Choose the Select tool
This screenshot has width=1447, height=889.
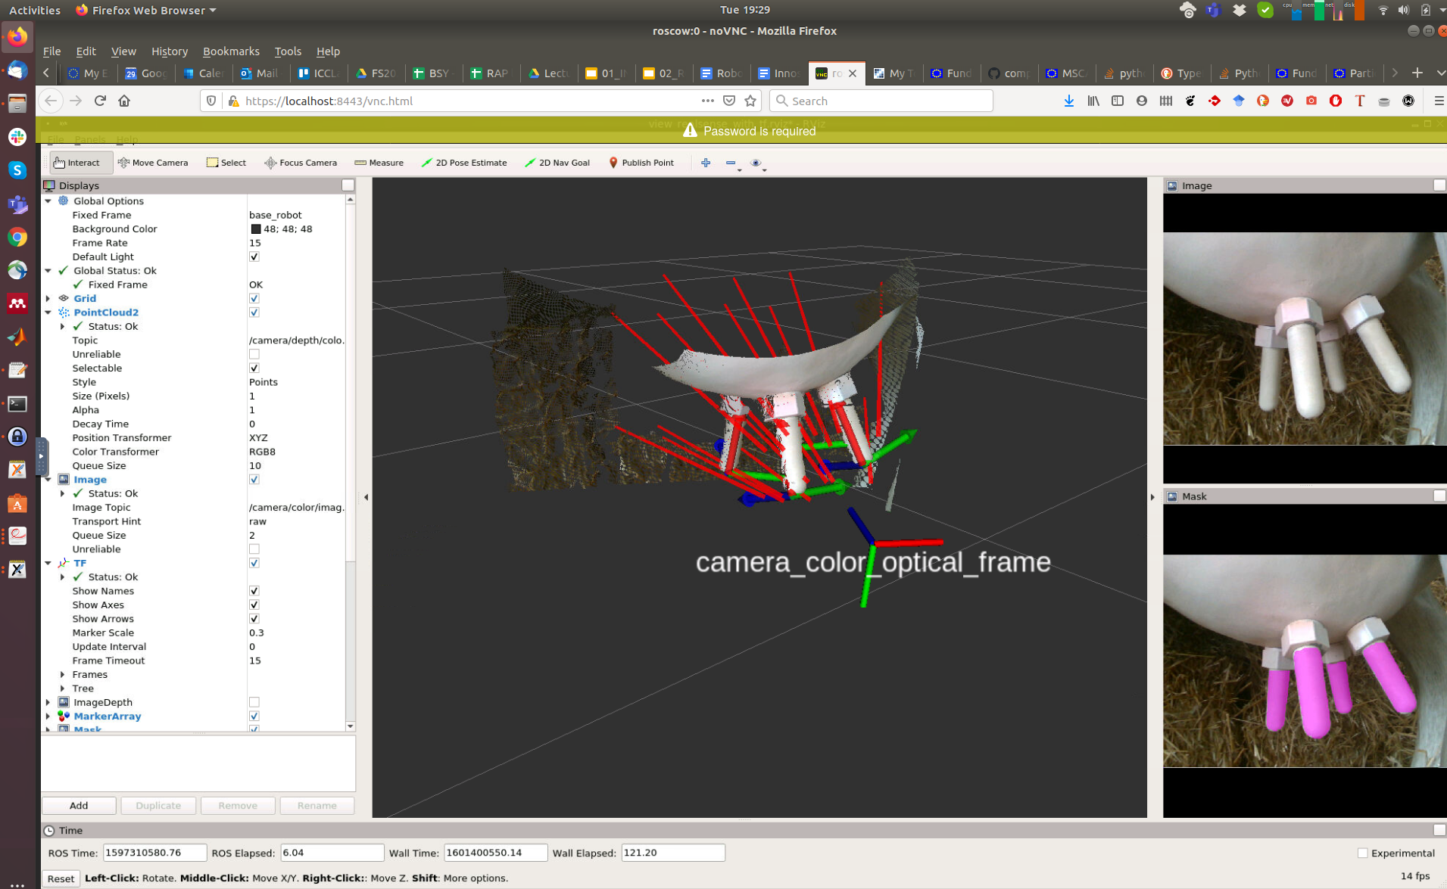click(x=226, y=163)
